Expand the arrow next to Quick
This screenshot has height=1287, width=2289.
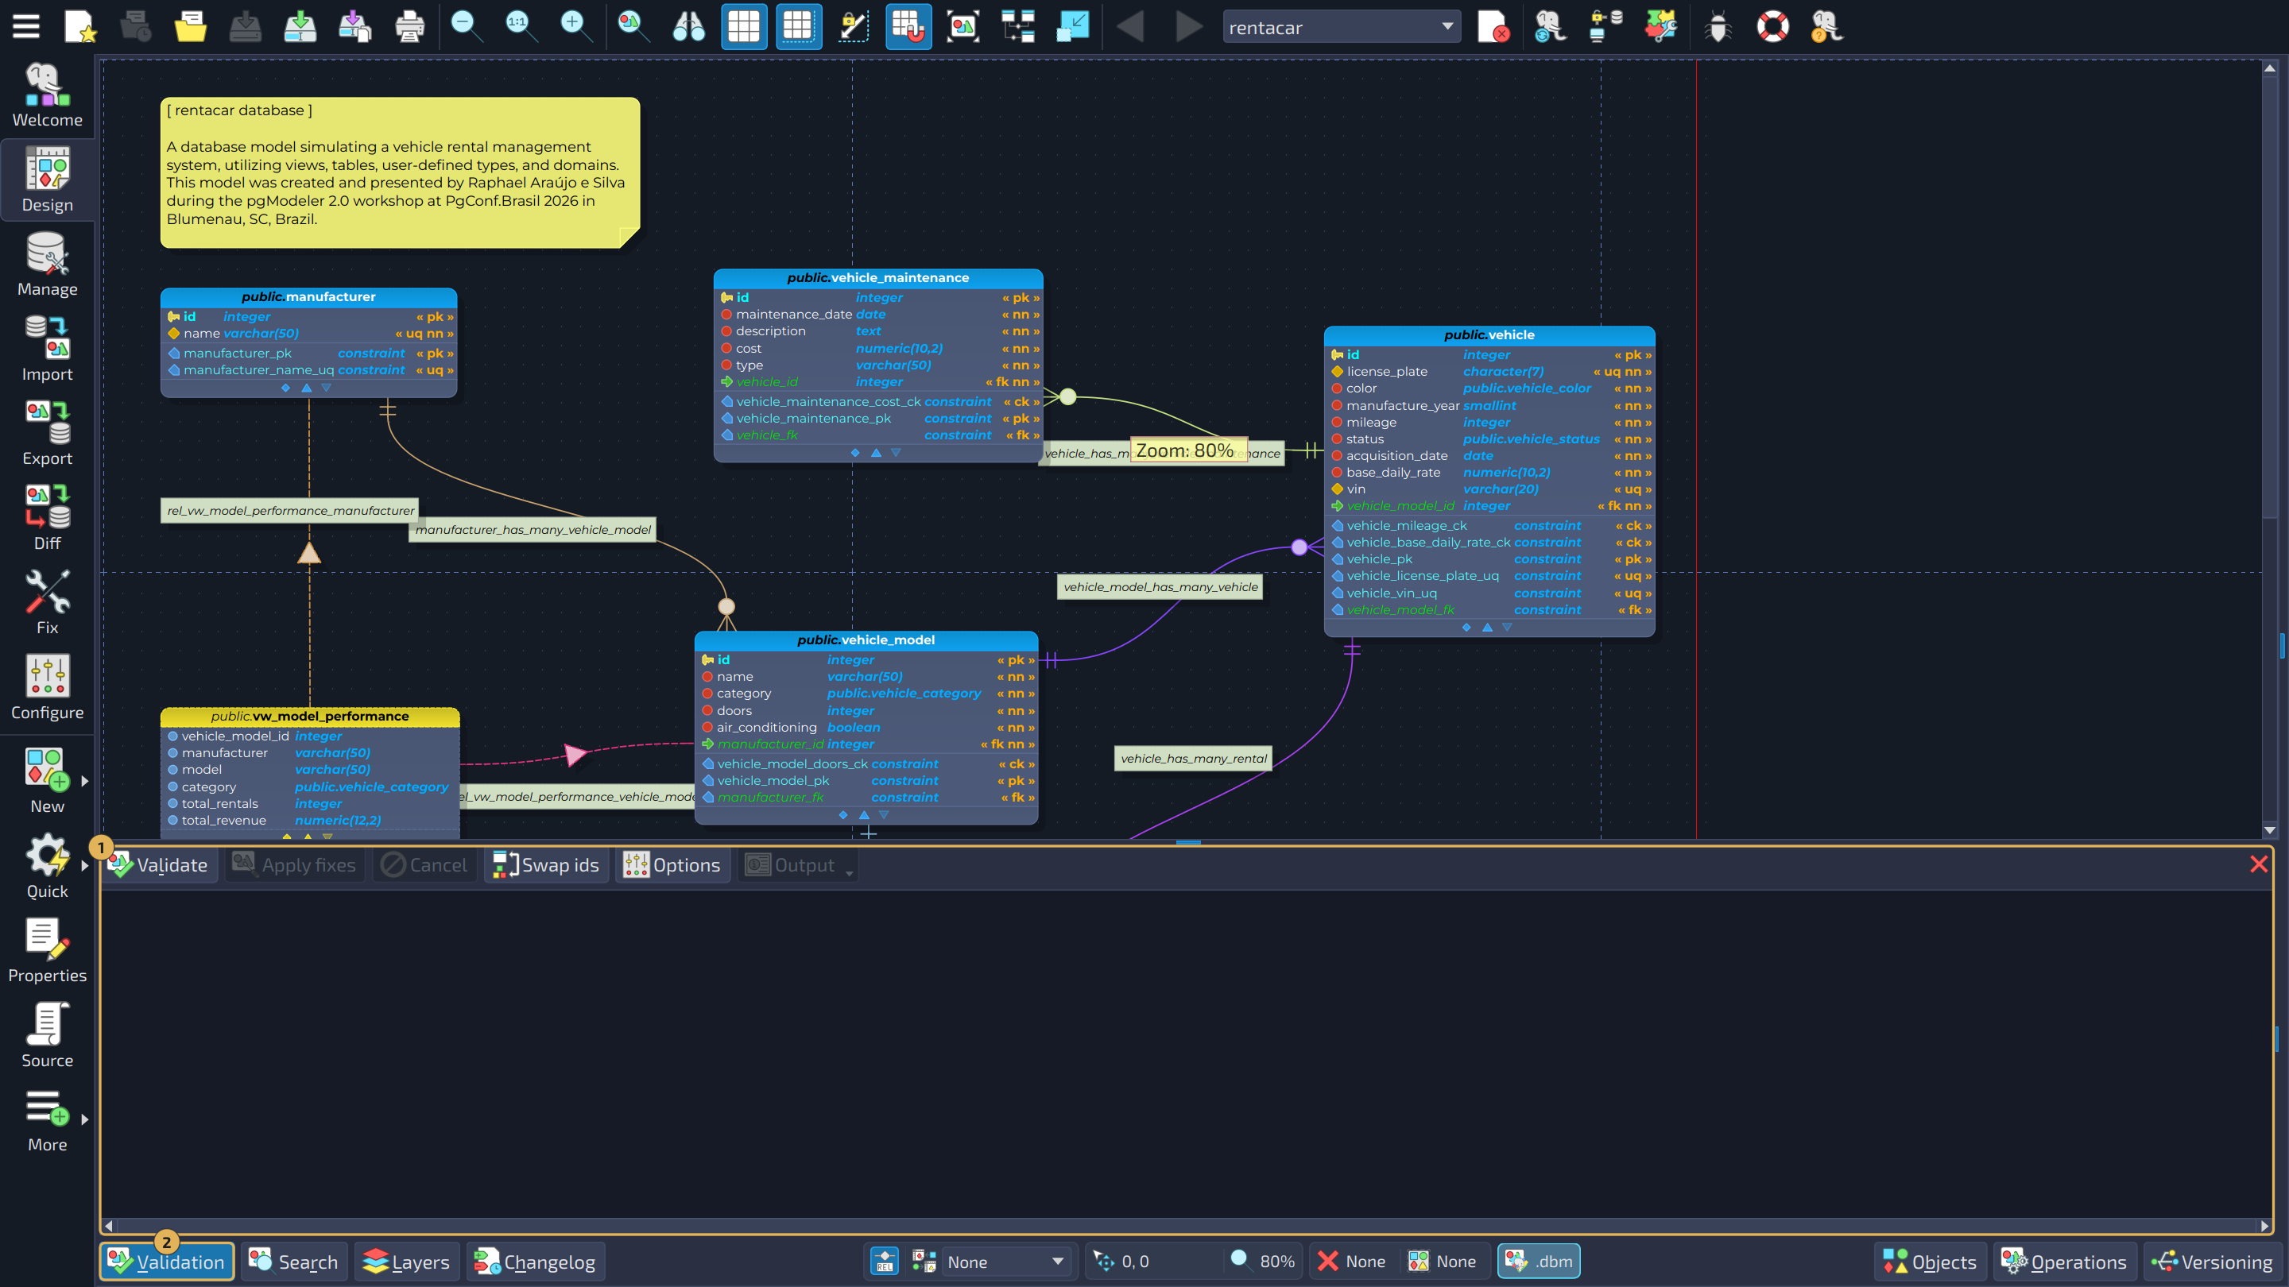[x=84, y=866]
